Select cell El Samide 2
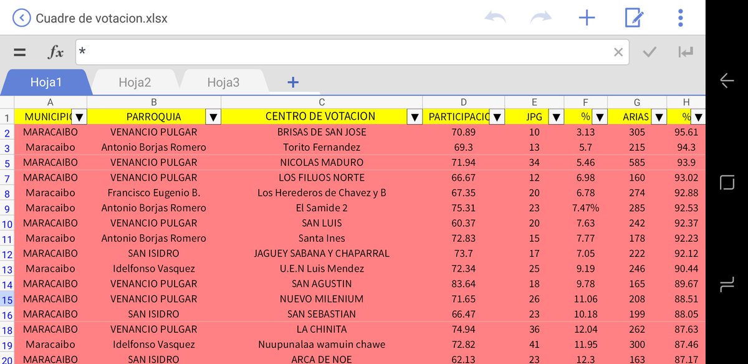Viewport: 748px width, 364px height. (x=322, y=208)
